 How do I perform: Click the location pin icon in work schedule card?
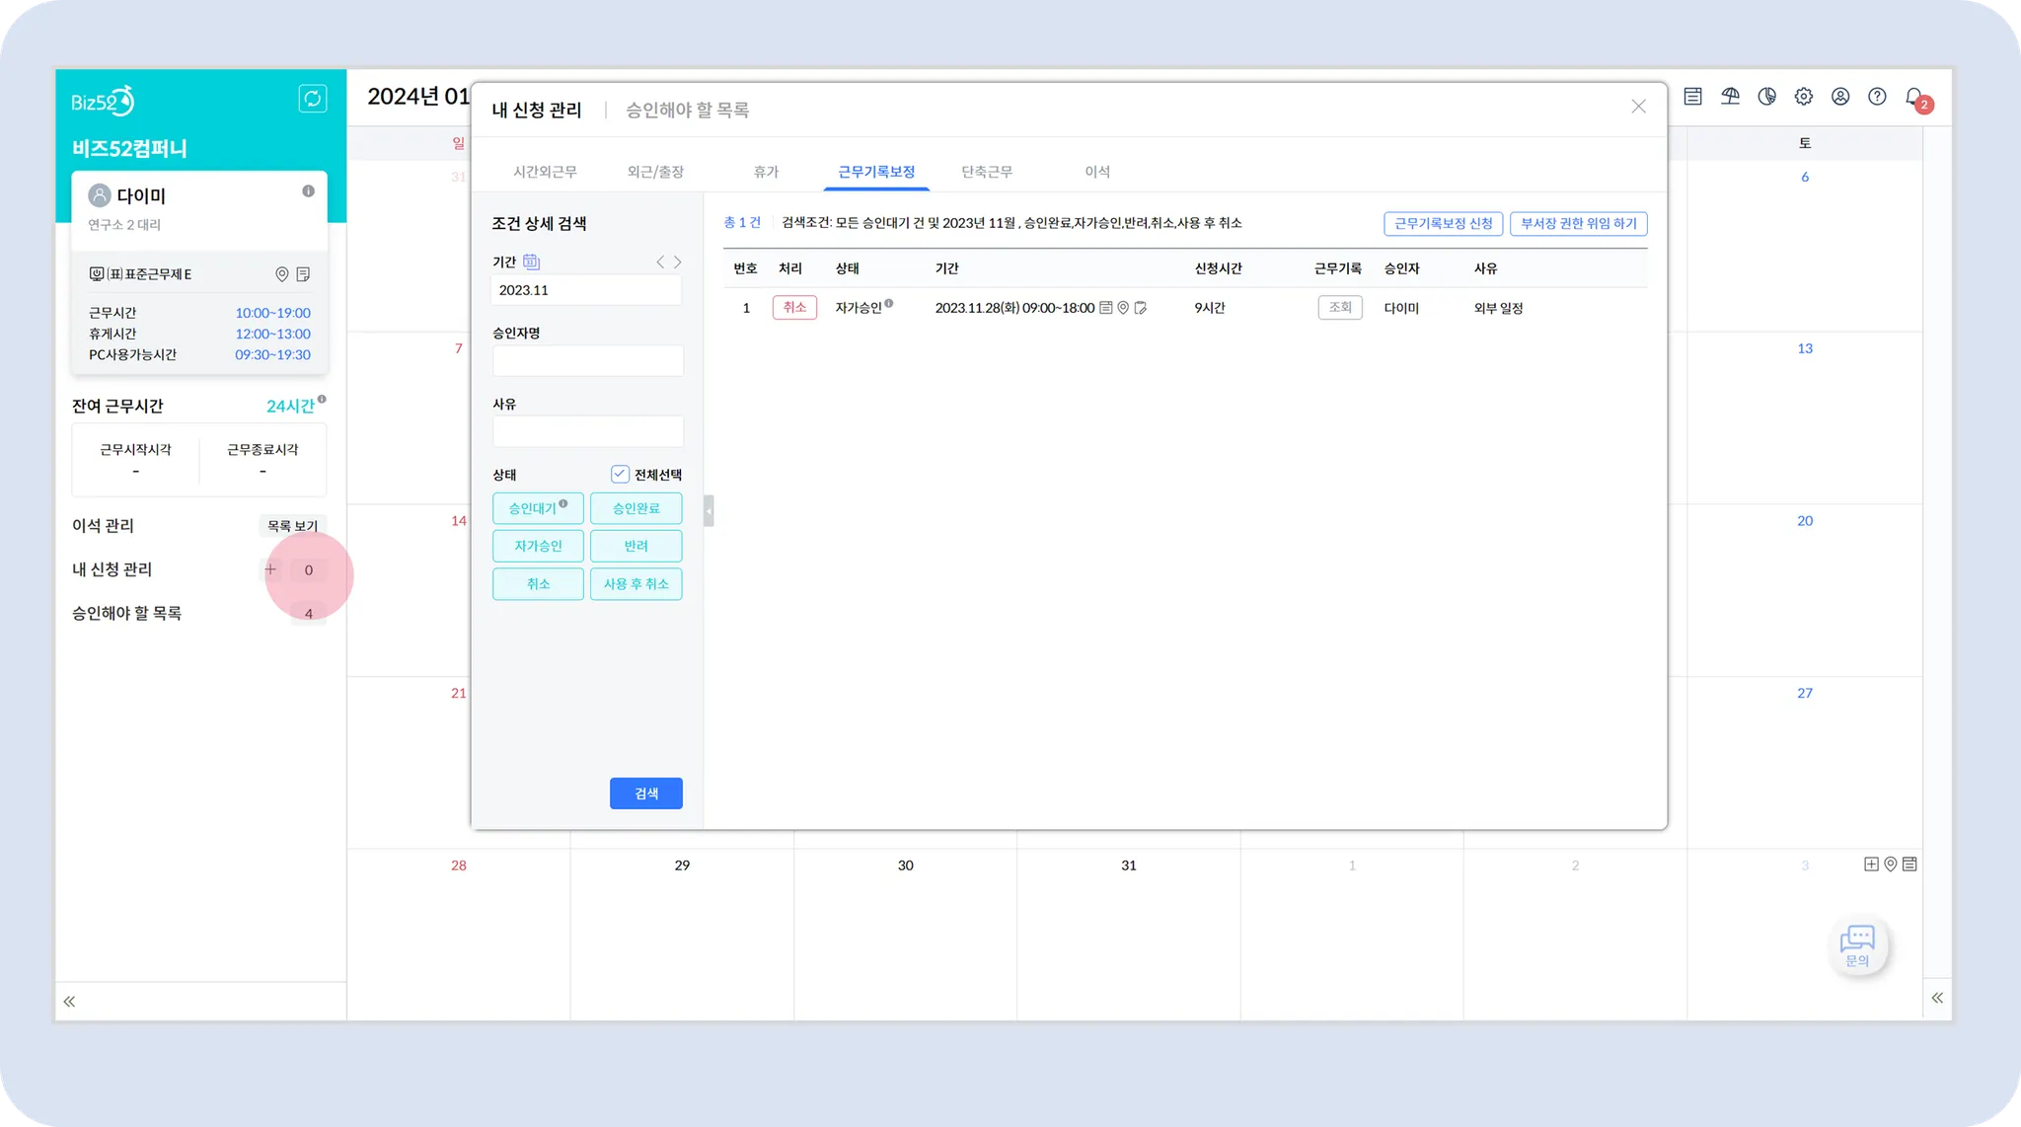(x=281, y=274)
